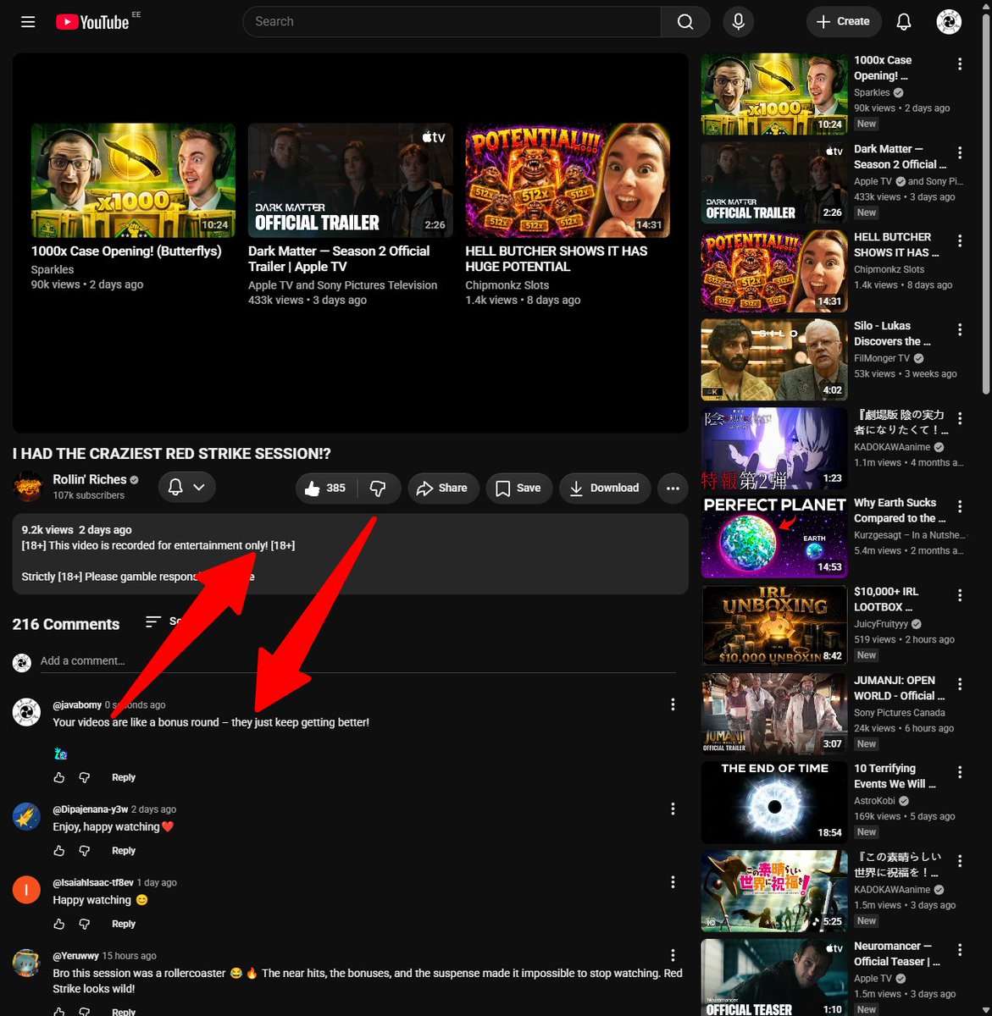Screen dimensions: 992x1016
Task: Download the video
Action: 605,488
